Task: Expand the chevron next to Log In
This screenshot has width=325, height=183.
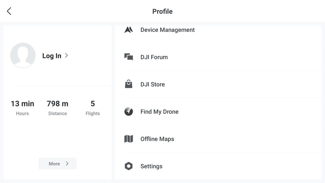Action: tap(66, 55)
